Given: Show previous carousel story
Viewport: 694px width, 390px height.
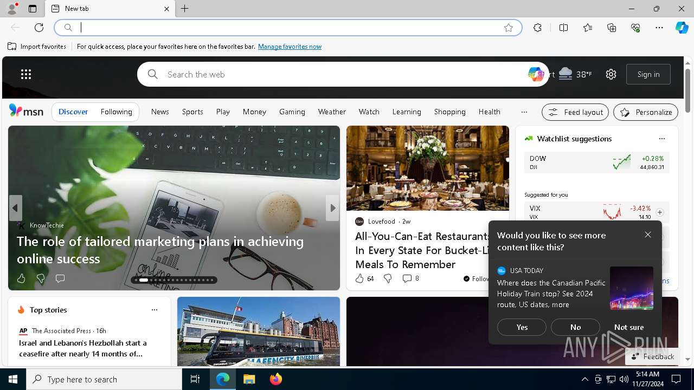Looking at the screenshot, I should tap(15, 208).
